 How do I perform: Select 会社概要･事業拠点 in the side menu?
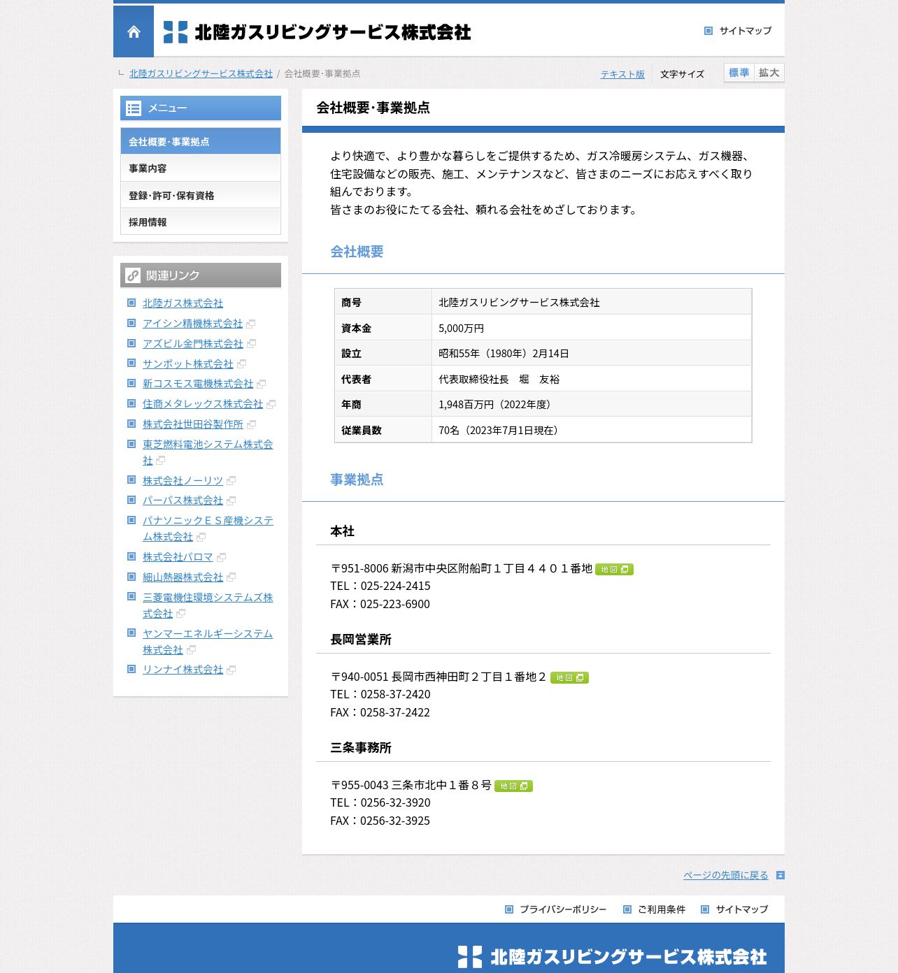201,141
